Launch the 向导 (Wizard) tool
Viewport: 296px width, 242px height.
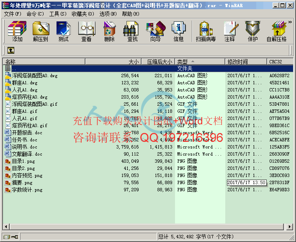tap(156, 31)
